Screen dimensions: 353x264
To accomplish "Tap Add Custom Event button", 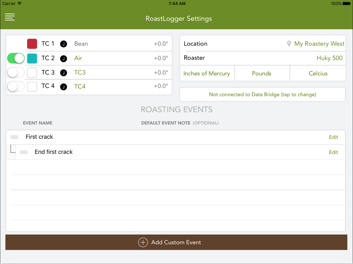I will tap(176, 242).
